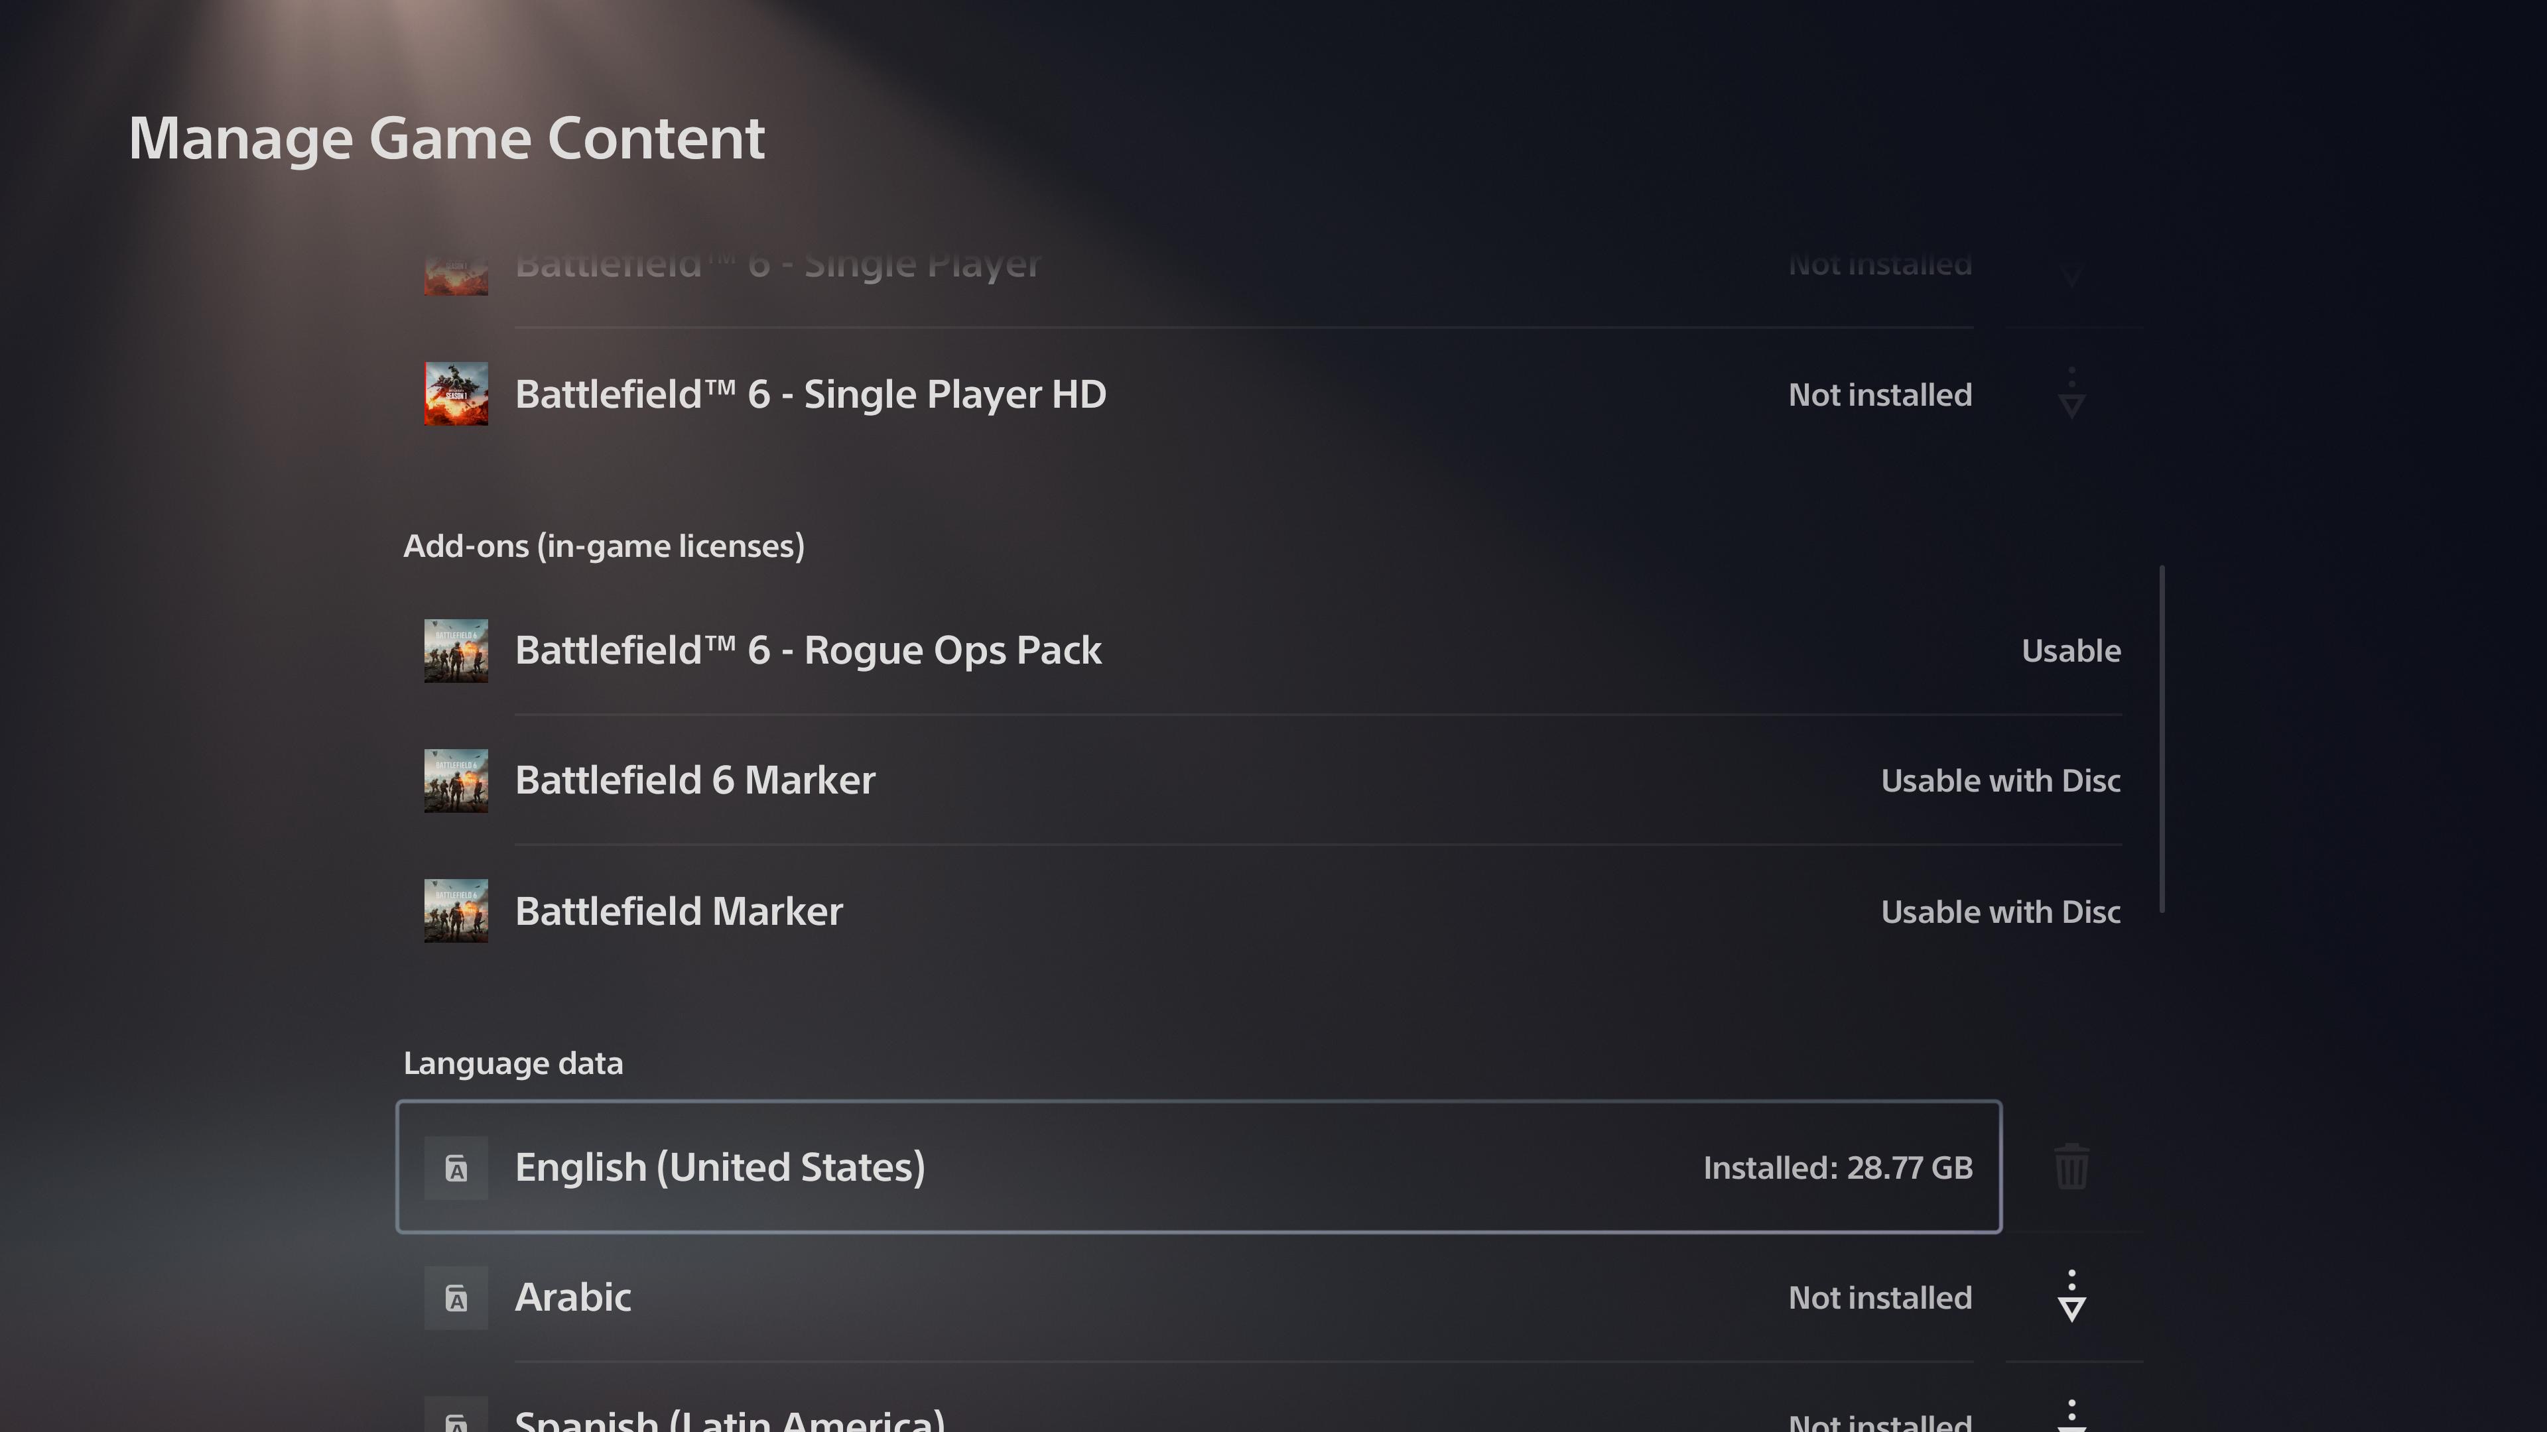Click the trash icon beside English (United States)
Screen dimensions: 2547x1432
[x=2070, y=1167]
